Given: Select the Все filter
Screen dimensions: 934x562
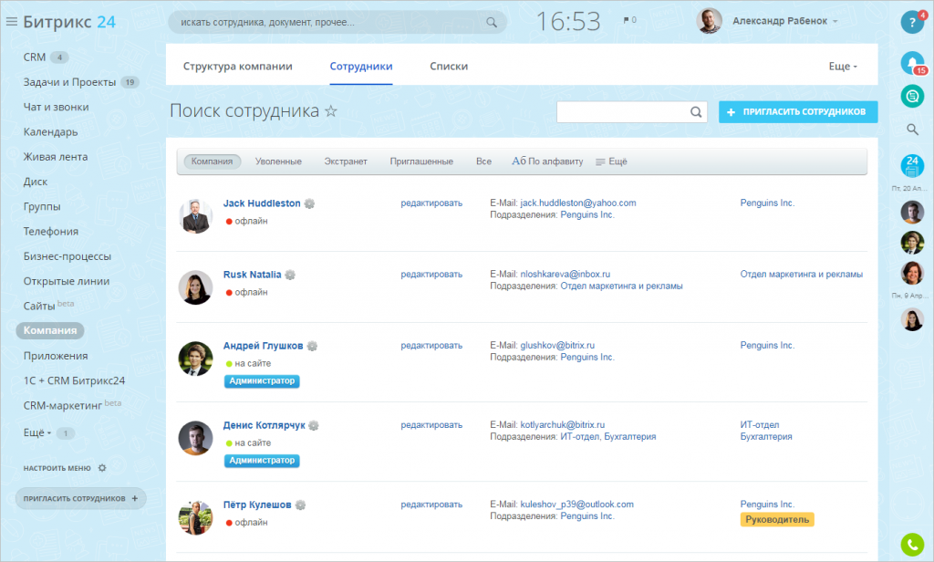Looking at the screenshot, I should point(483,161).
